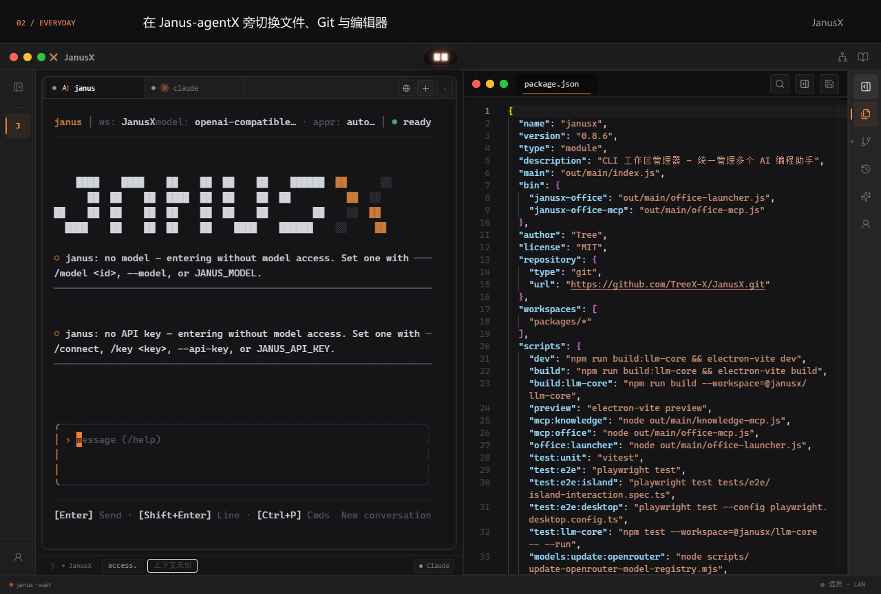
Task: Click the New conversation hint text
Action: [386, 515]
